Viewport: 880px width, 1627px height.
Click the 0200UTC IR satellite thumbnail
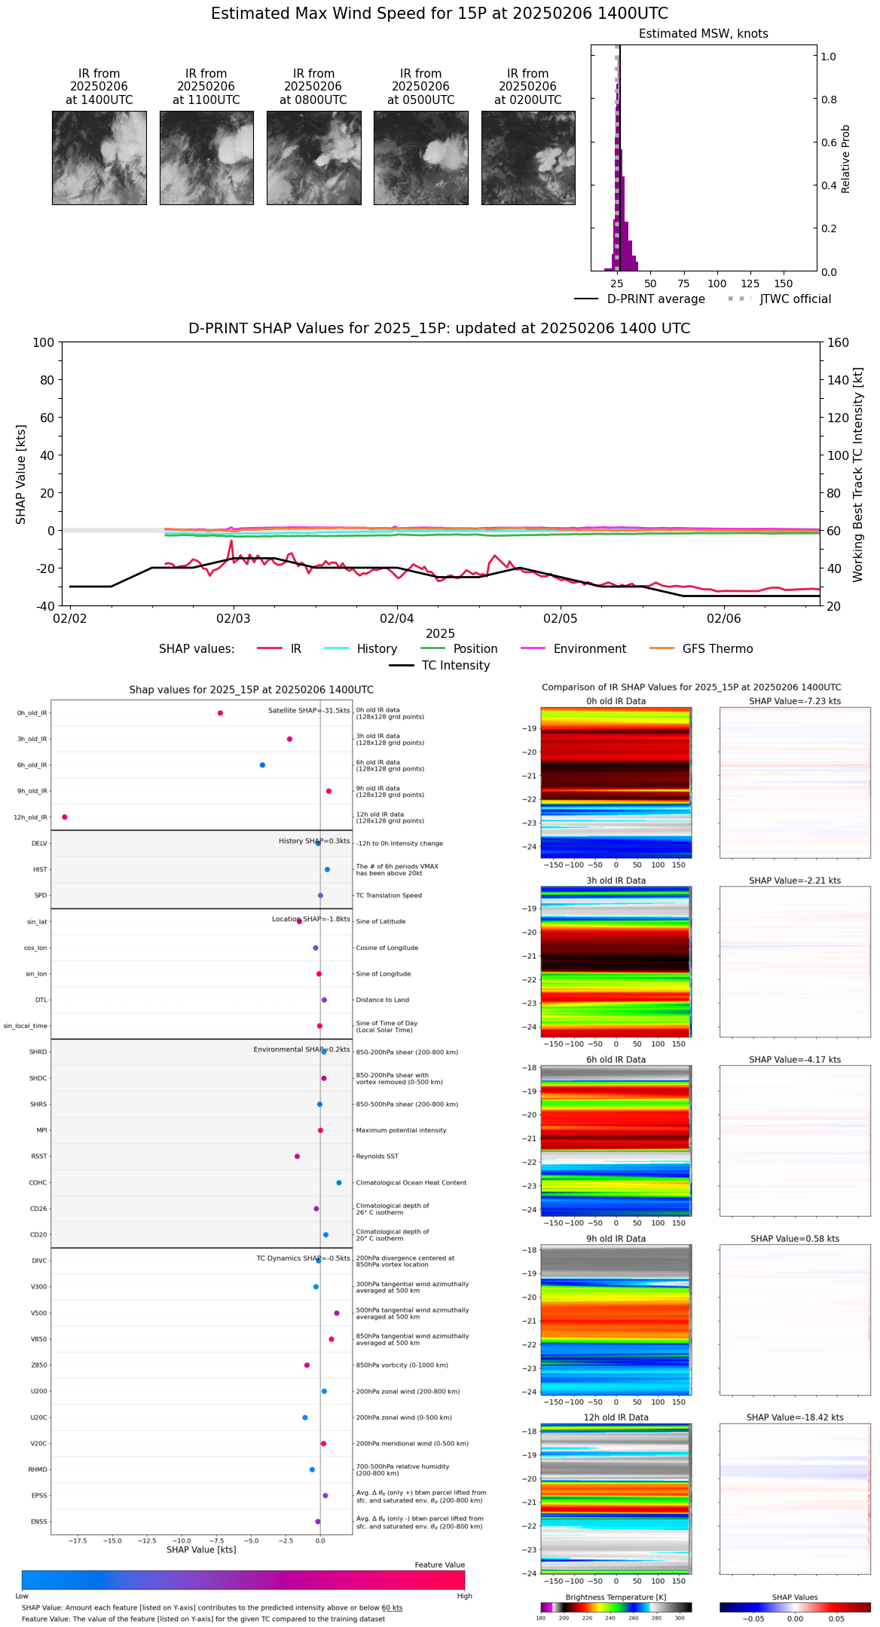528,158
